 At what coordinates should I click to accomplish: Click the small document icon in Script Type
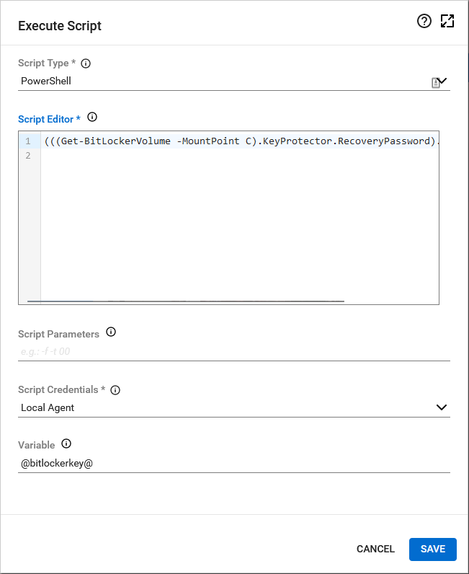click(435, 83)
